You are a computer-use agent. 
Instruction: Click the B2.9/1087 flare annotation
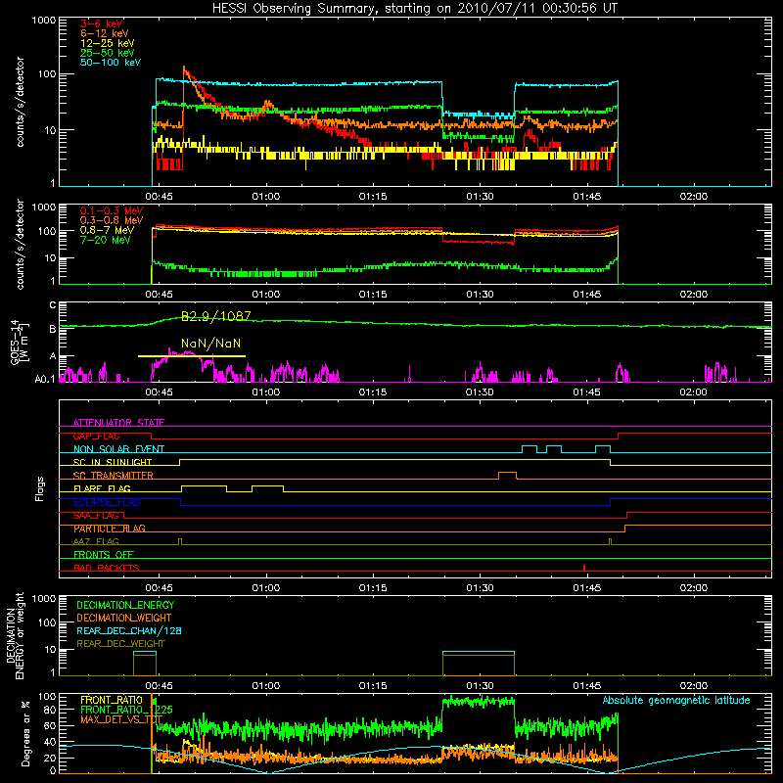215,316
